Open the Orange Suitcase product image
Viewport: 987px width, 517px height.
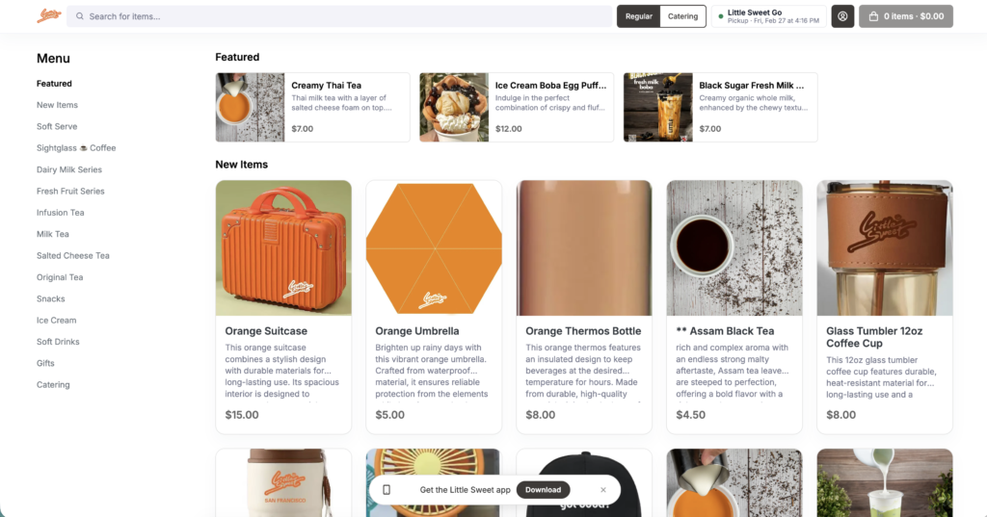283,247
